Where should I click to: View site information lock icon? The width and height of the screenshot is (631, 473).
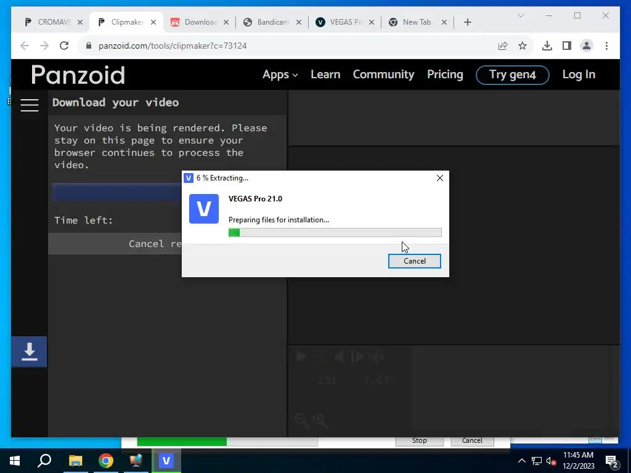(x=89, y=46)
